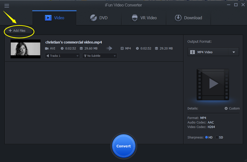Image resolution: width=247 pixels, height=162 pixels.
Task: Close the iFun Video Converter window
Action: click(243, 5)
